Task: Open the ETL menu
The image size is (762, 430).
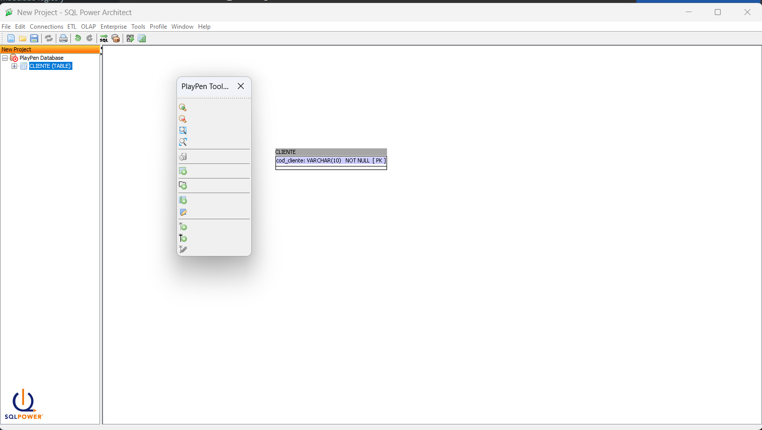Action: point(72,27)
